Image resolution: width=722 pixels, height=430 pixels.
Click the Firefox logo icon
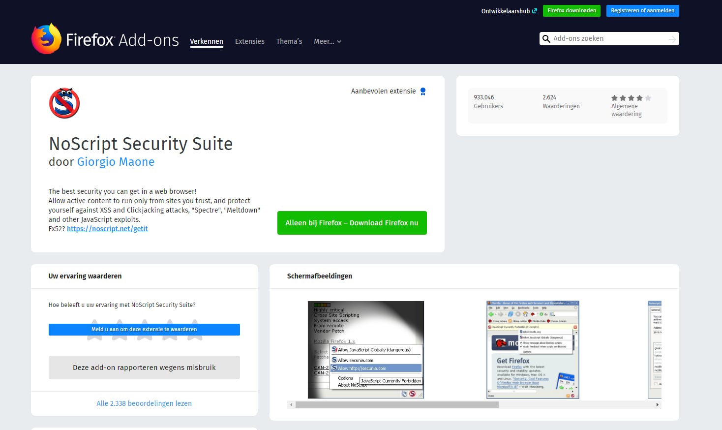[46, 39]
